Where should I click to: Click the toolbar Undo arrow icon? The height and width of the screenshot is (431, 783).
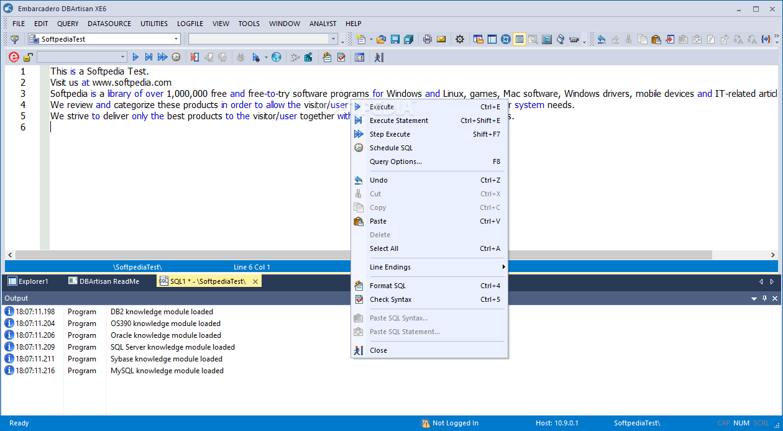[601, 39]
